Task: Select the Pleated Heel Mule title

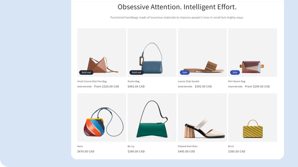Action: pyautogui.click(x=187, y=146)
